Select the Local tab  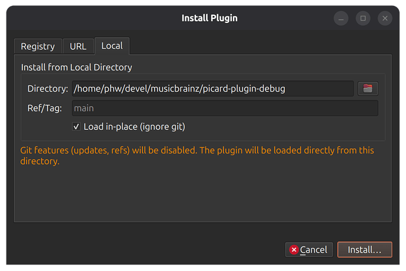tap(112, 46)
